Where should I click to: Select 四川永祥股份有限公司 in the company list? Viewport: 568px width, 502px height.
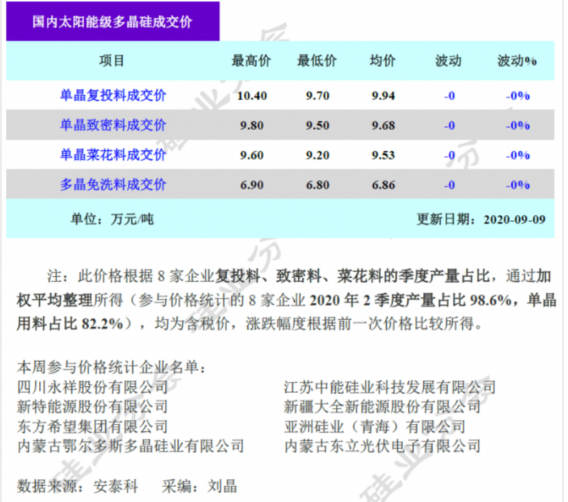tap(92, 387)
